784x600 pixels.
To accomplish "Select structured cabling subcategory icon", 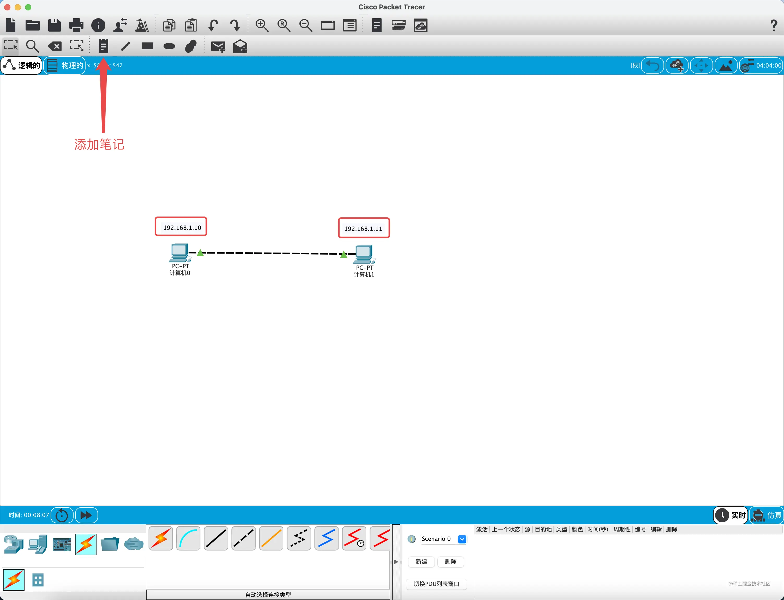I will (38, 580).
